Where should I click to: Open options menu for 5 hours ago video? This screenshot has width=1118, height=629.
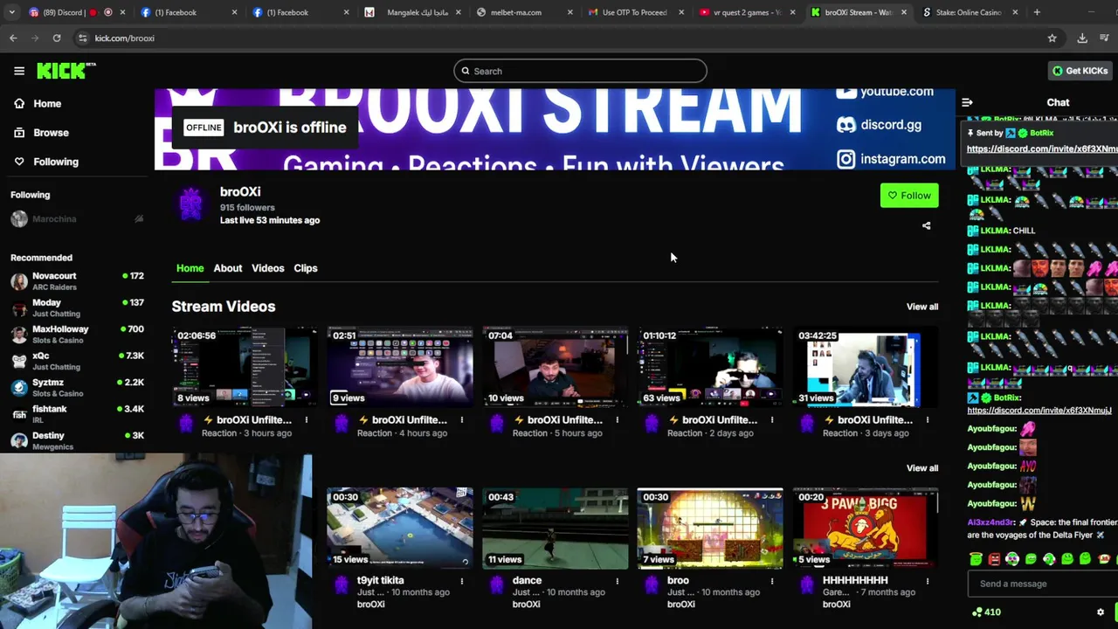[x=617, y=420]
